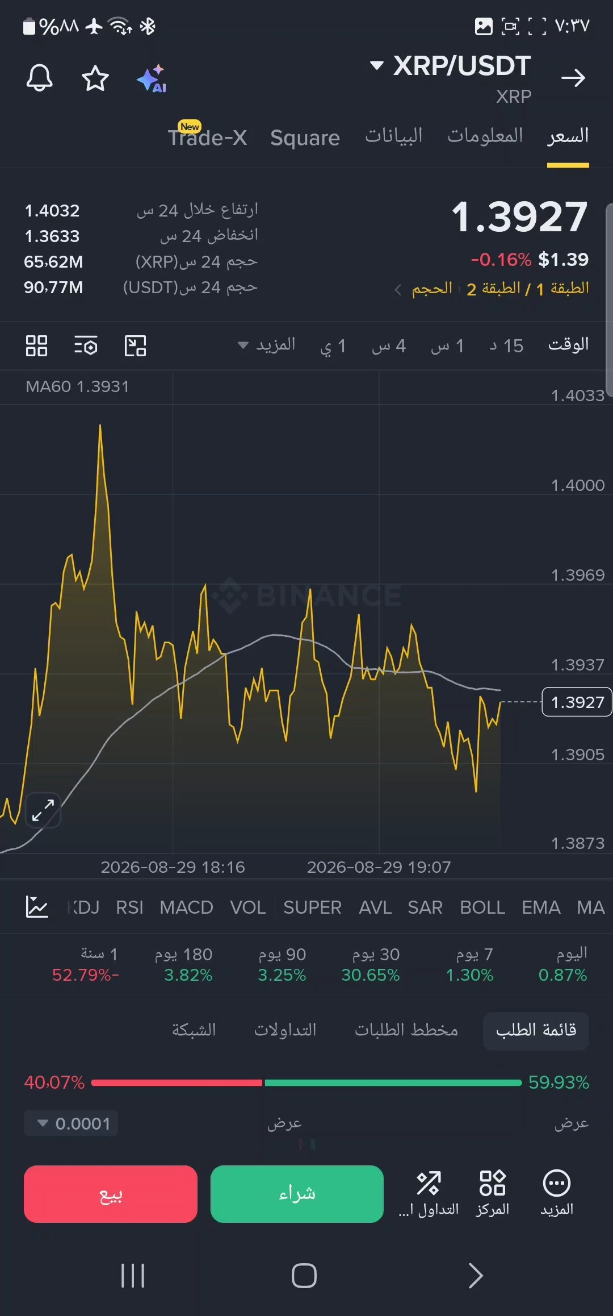Tap the Wi-Fi status icon

point(120,26)
